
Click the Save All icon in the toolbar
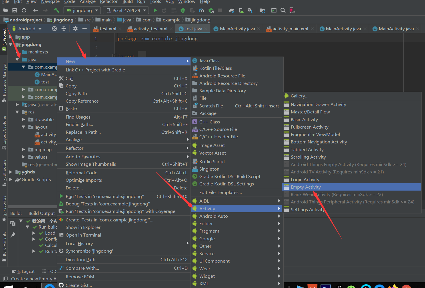(14, 10)
